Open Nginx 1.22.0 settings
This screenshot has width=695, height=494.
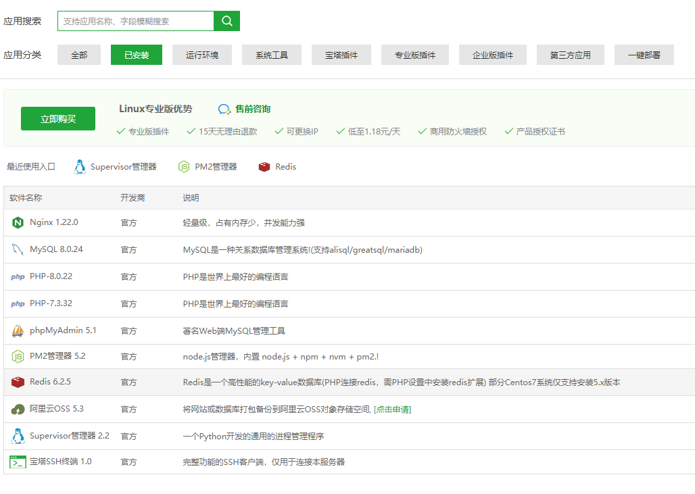[x=53, y=222]
